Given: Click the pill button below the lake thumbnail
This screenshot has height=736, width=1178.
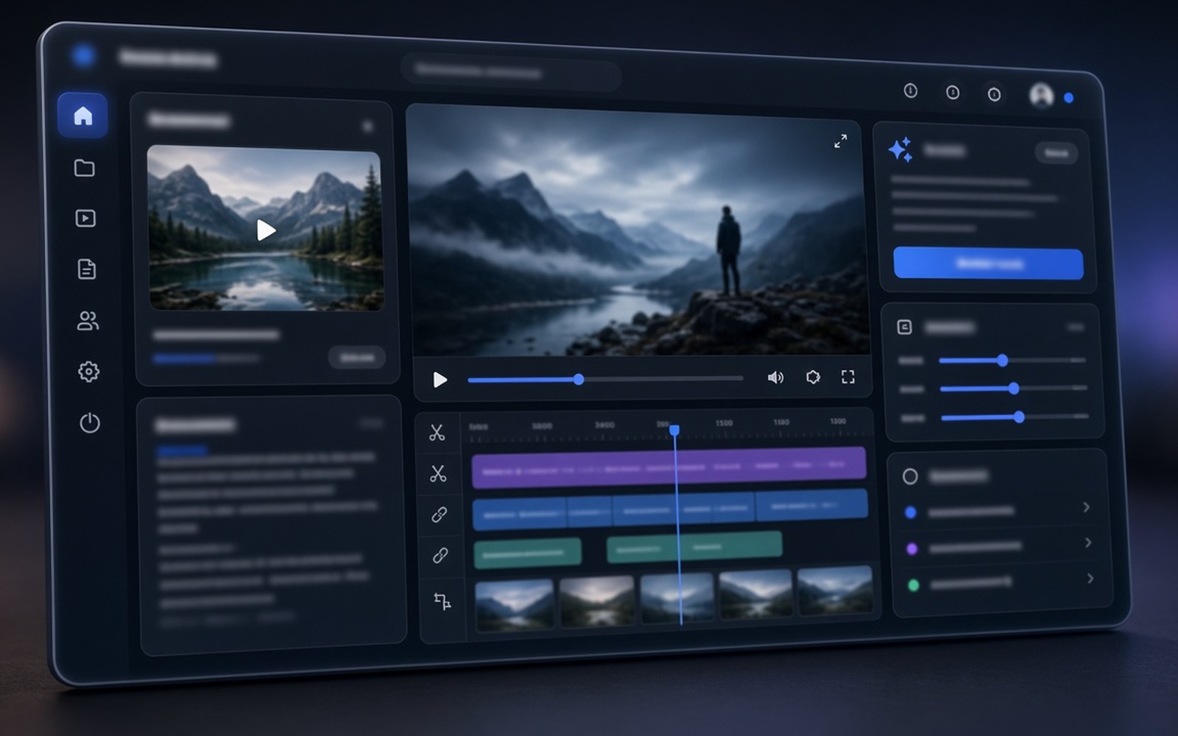Looking at the screenshot, I should (357, 358).
